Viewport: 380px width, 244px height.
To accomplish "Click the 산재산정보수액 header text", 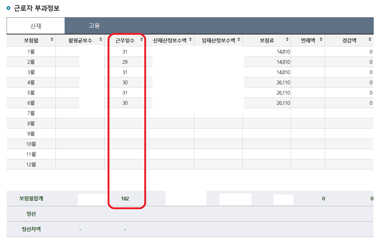I will 170,40.
